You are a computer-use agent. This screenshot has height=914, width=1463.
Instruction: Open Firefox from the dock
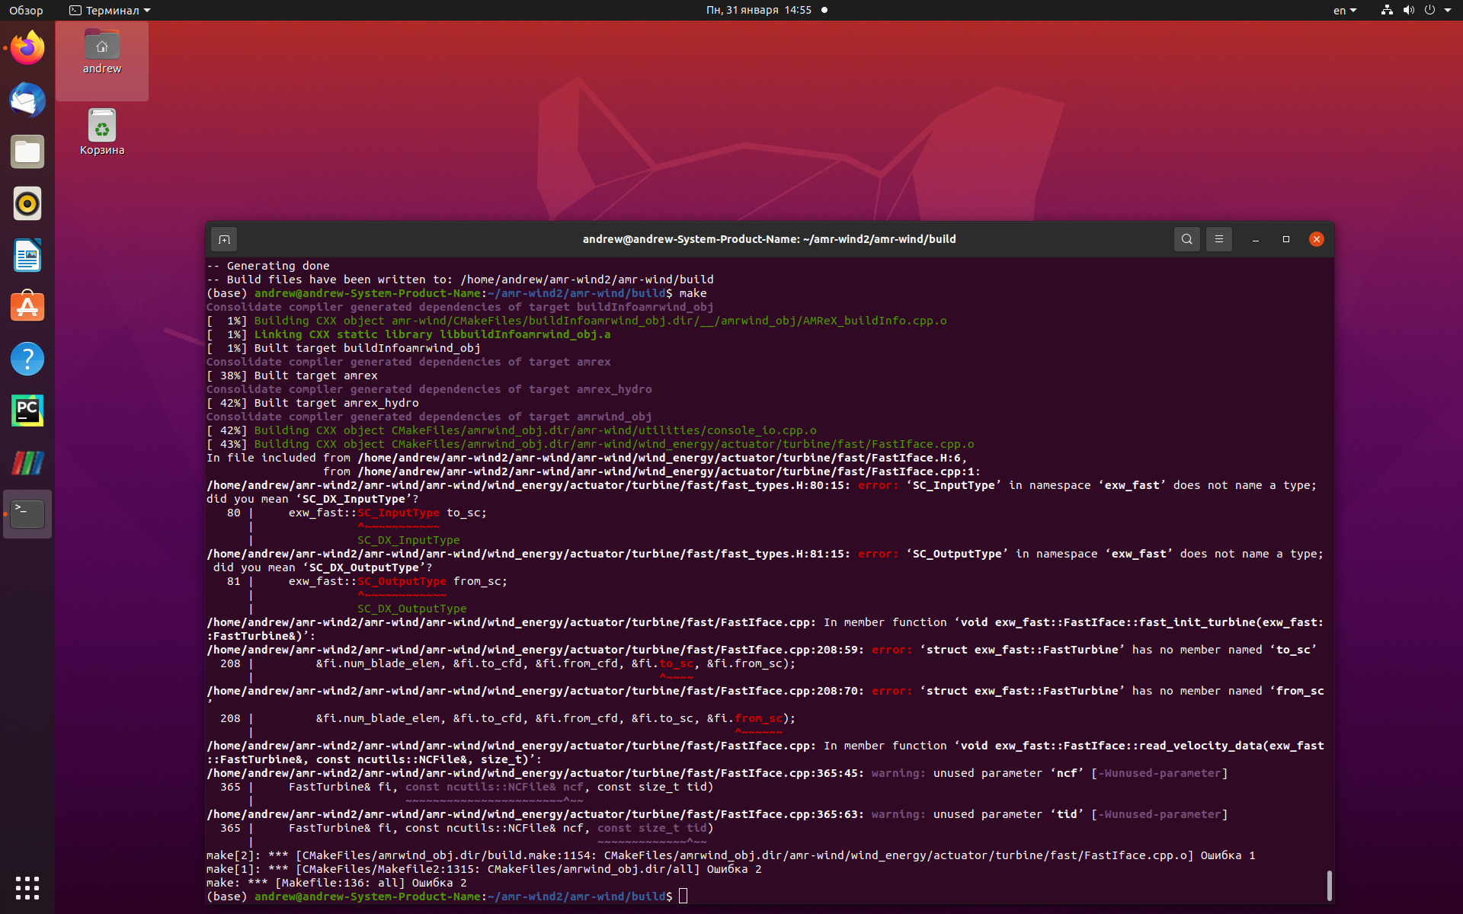coord(27,47)
